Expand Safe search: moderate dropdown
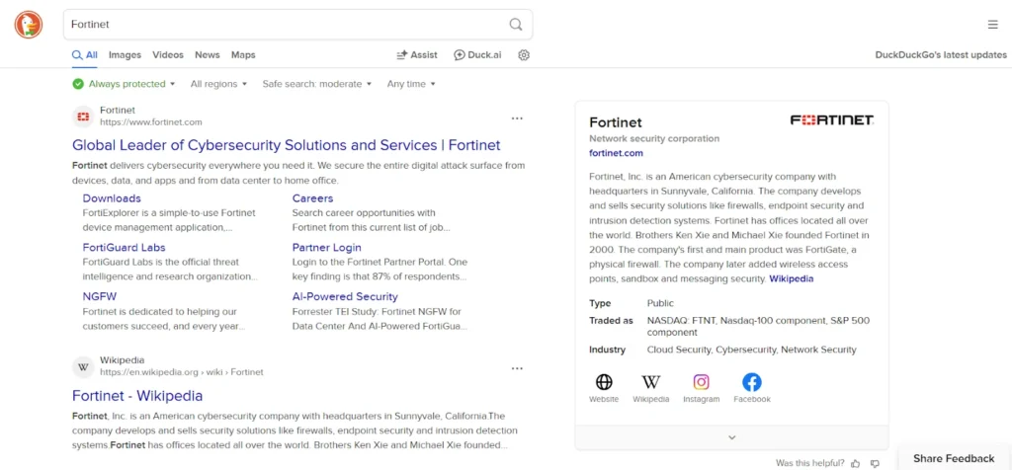This screenshot has width=1012, height=470. tap(316, 84)
